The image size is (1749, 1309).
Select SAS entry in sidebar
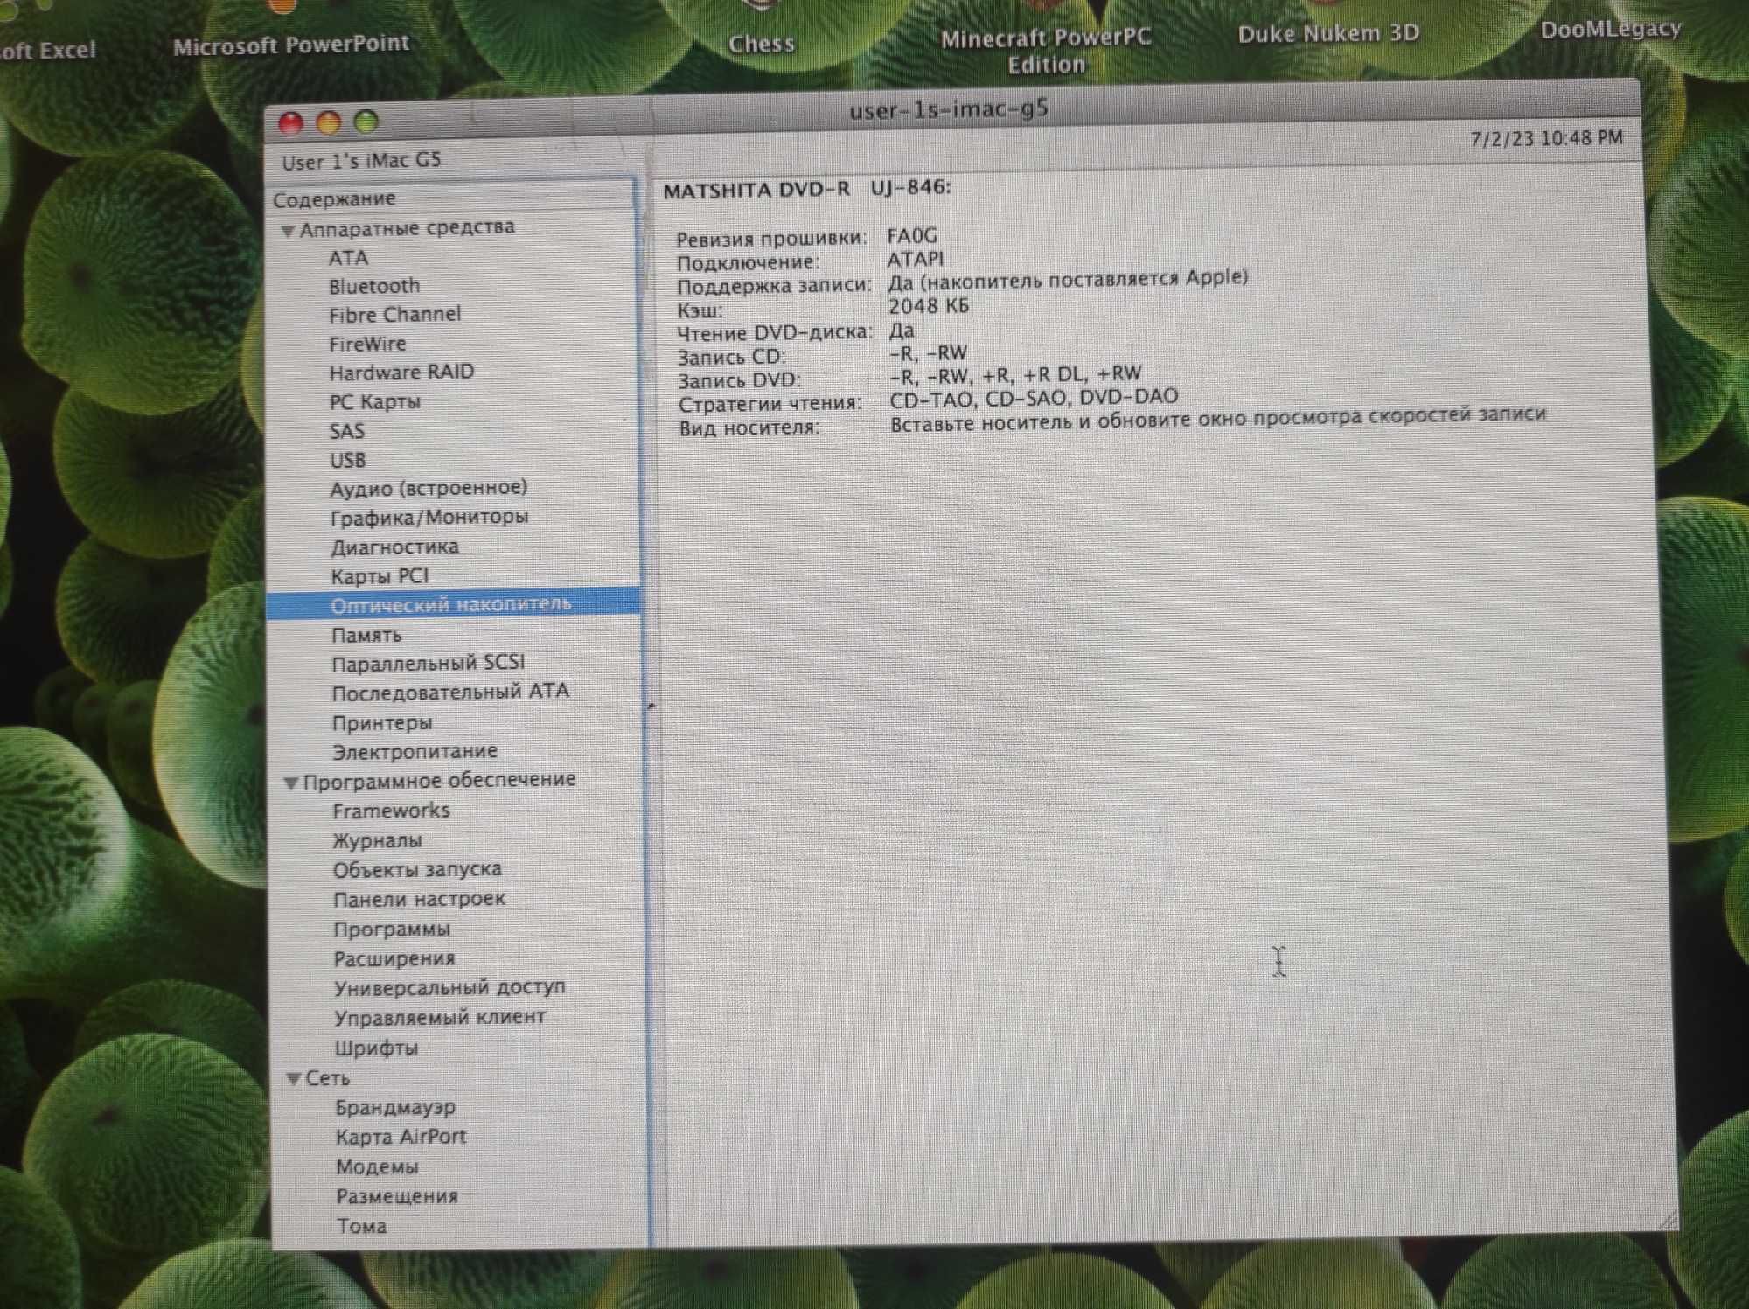pyautogui.click(x=346, y=431)
